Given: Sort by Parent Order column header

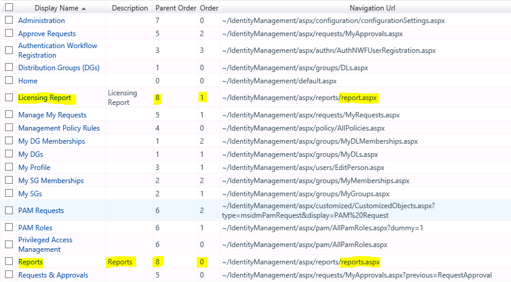Looking at the screenshot, I should pyautogui.click(x=176, y=8).
